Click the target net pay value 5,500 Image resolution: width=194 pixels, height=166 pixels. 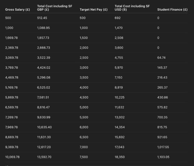click(84, 117)
